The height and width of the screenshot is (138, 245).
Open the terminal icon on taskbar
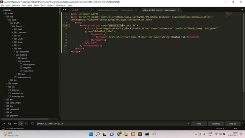[x=147, y=134]
